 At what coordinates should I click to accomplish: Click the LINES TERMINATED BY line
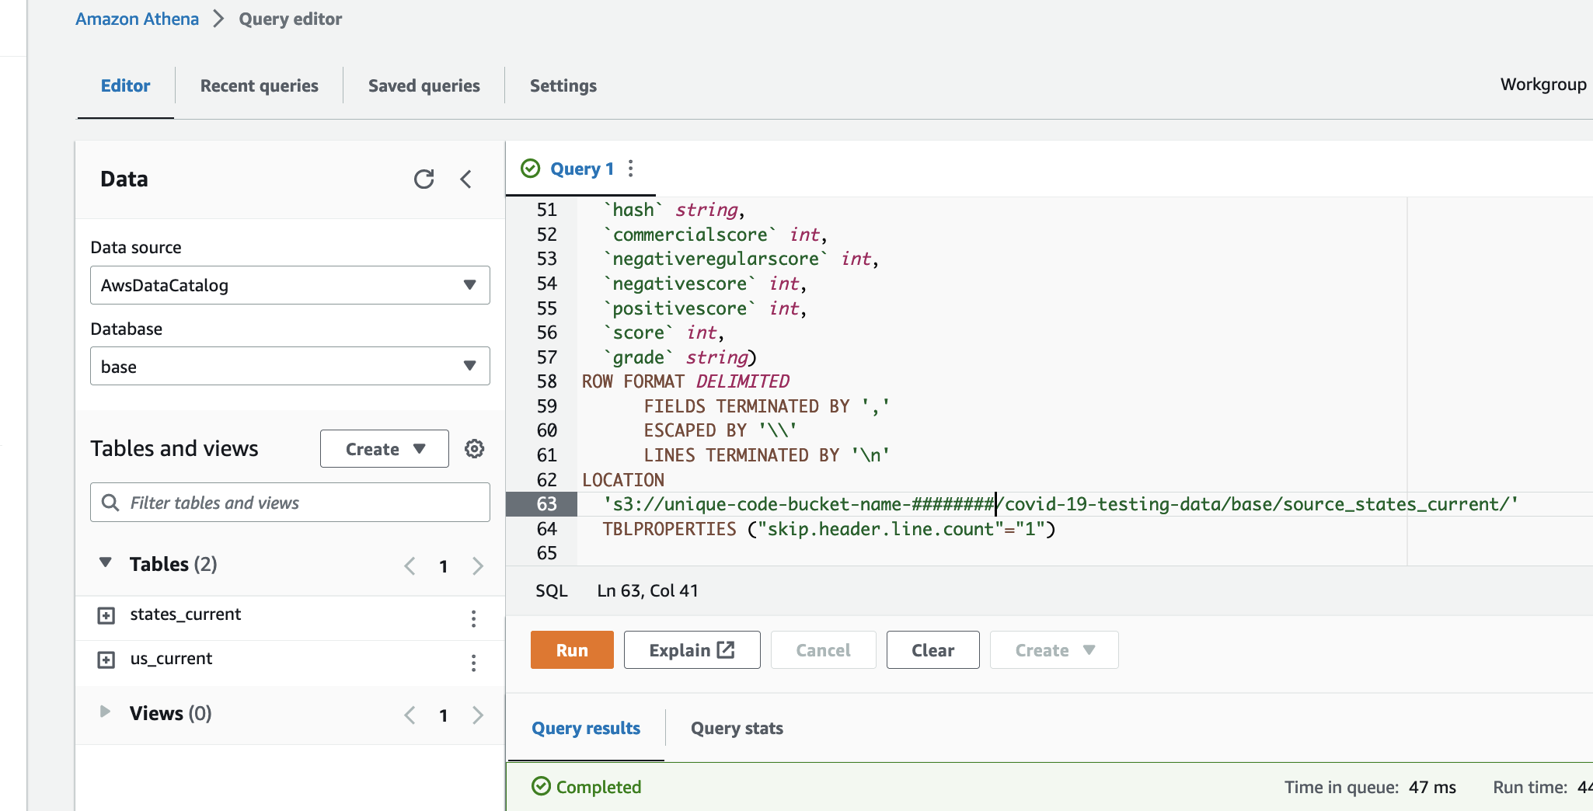[767, 455]
